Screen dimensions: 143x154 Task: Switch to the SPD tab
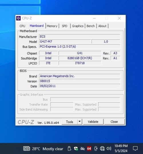click(x=65, y=26)
